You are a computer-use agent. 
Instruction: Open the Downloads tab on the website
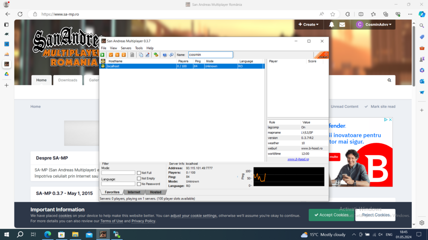68,80
